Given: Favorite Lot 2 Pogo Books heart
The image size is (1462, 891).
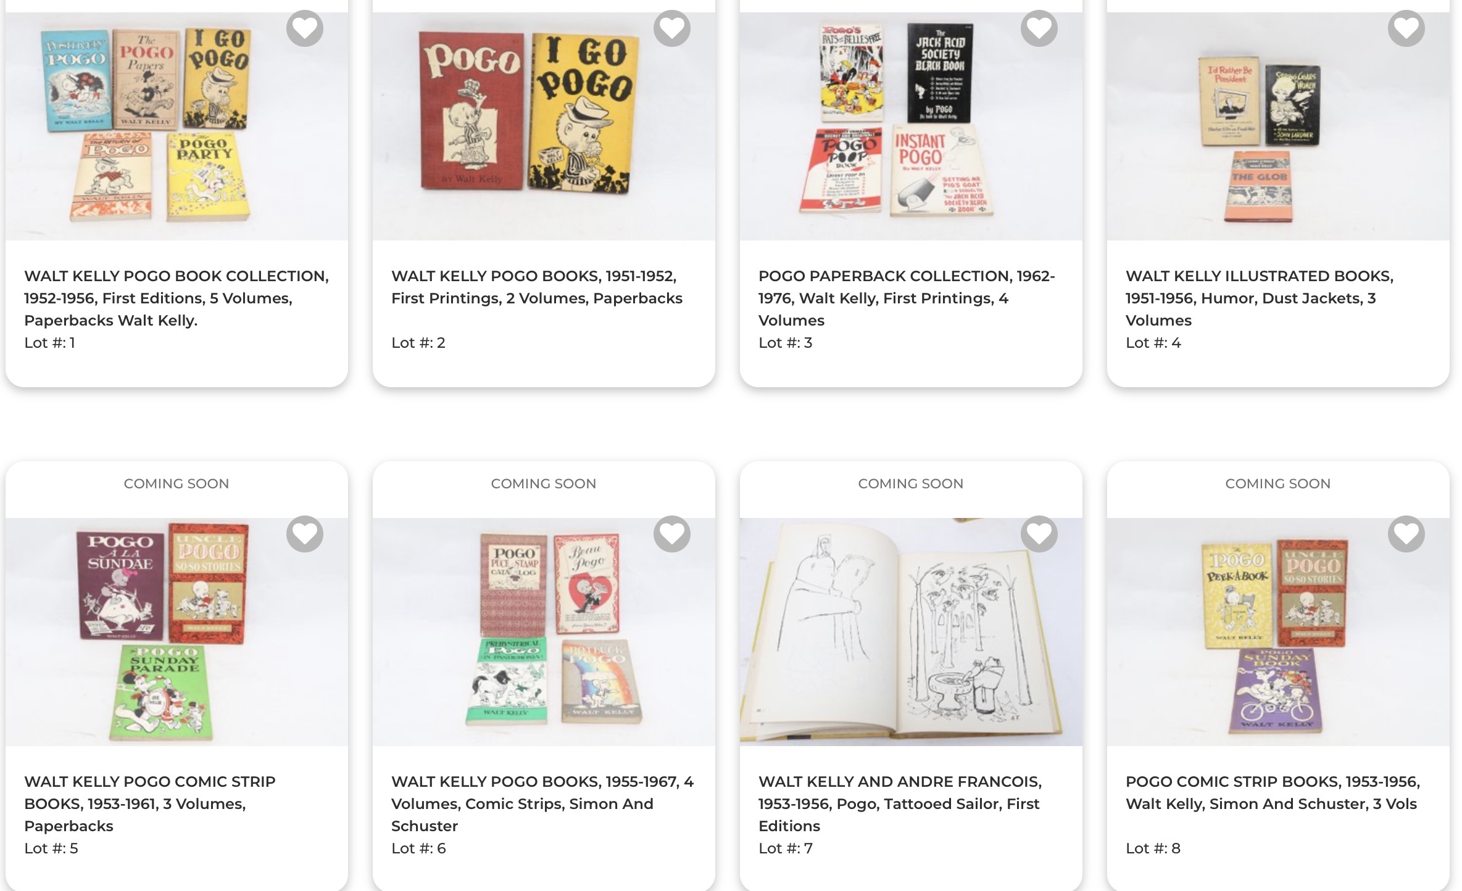Looking at the screenshot, I should click(x=671, y=28).
